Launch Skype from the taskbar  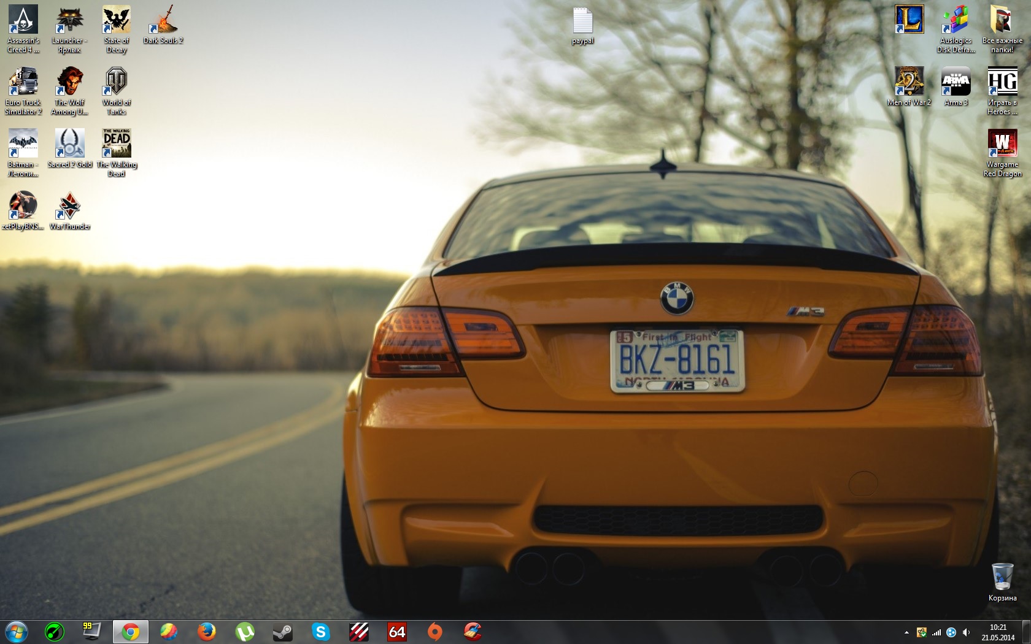tap(321, 632)
